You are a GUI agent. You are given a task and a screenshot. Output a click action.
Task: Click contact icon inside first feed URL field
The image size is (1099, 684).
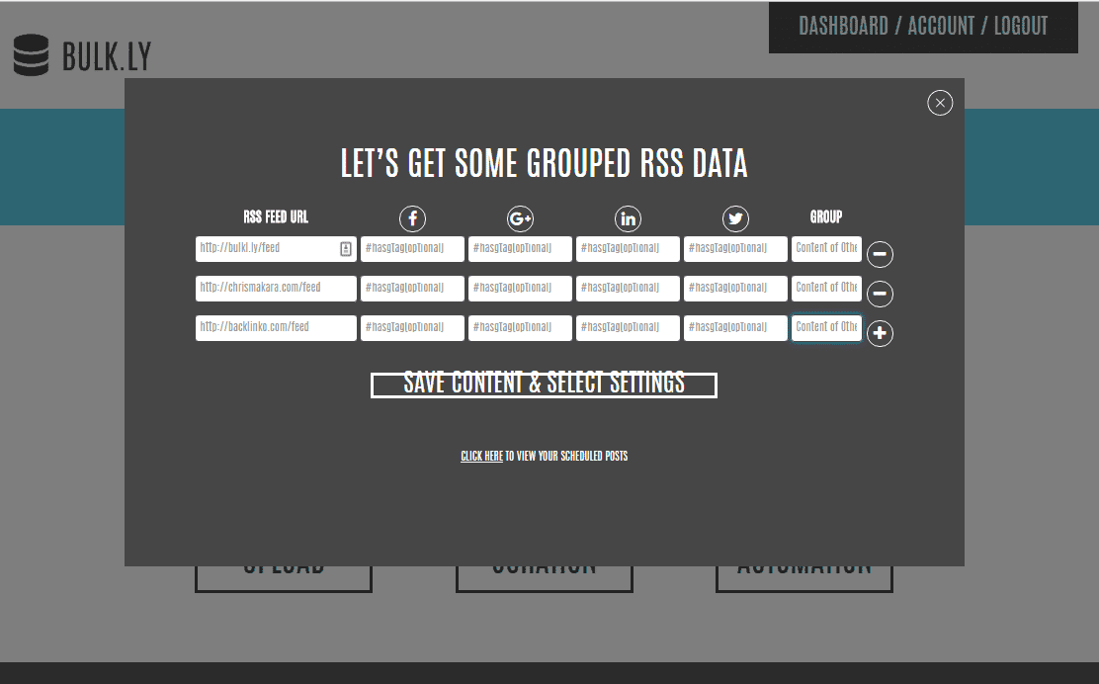click(346, 249)
